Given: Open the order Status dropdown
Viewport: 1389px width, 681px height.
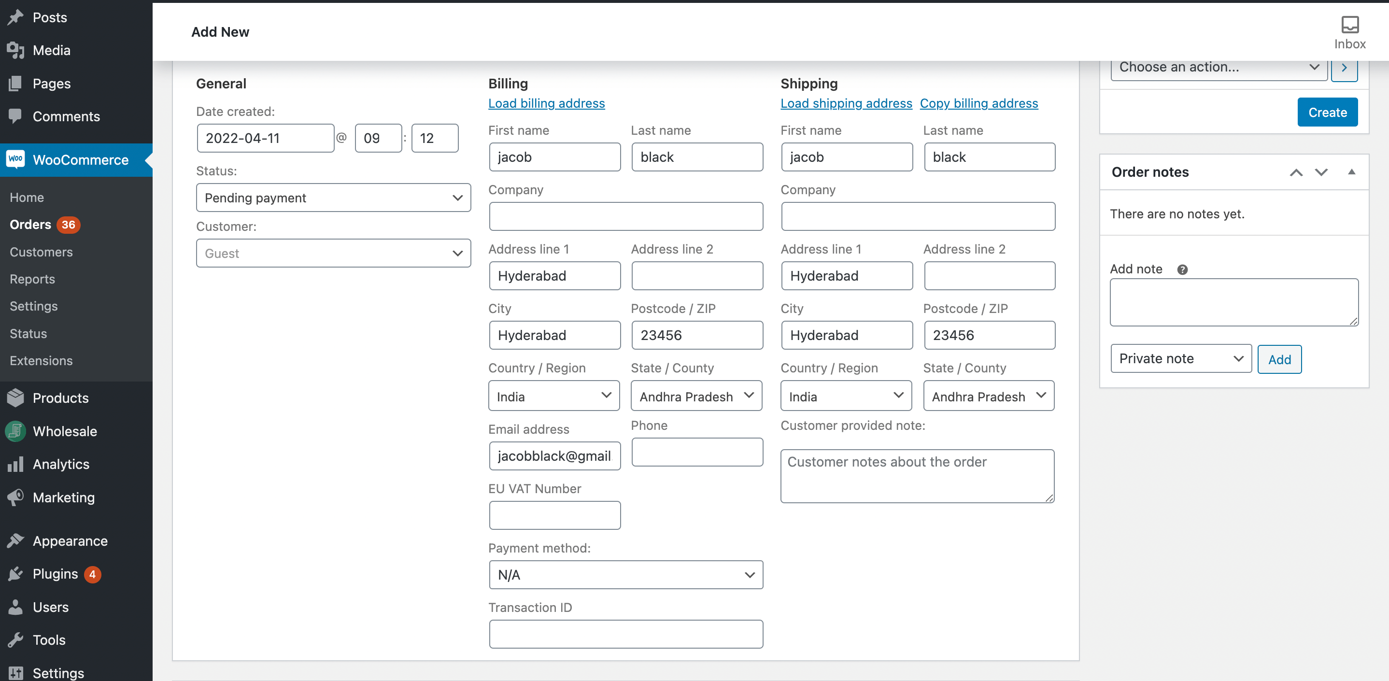Looking at the screenshot, I should click(333, 198).
